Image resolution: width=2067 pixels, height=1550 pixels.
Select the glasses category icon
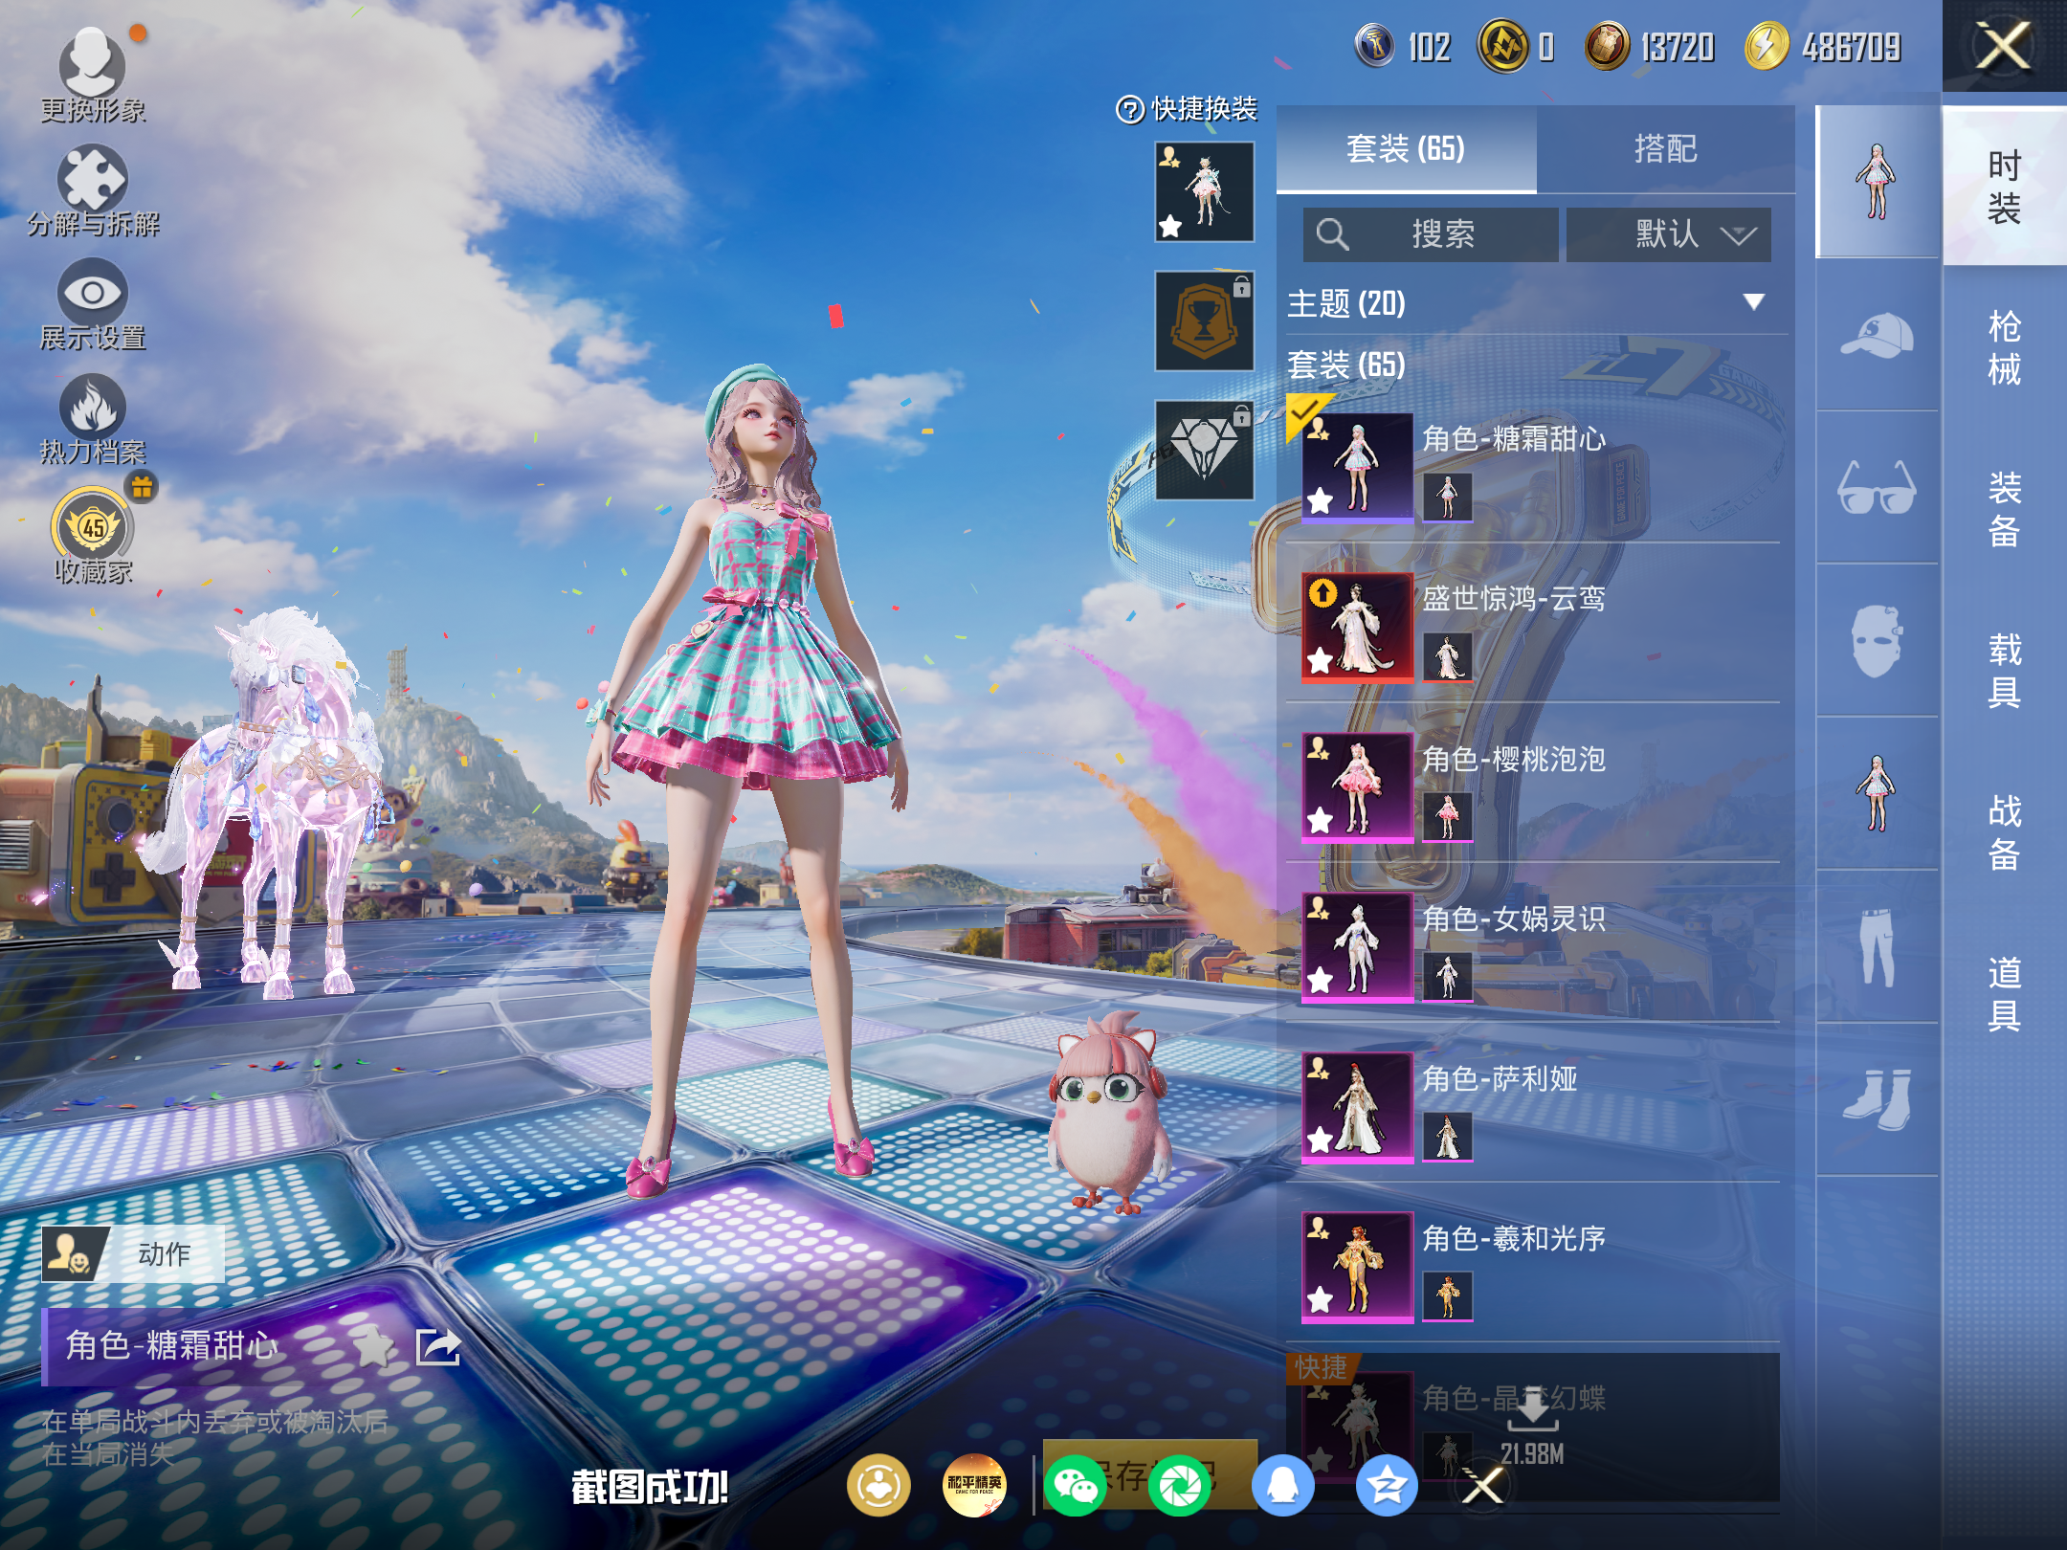(1876, 488)
